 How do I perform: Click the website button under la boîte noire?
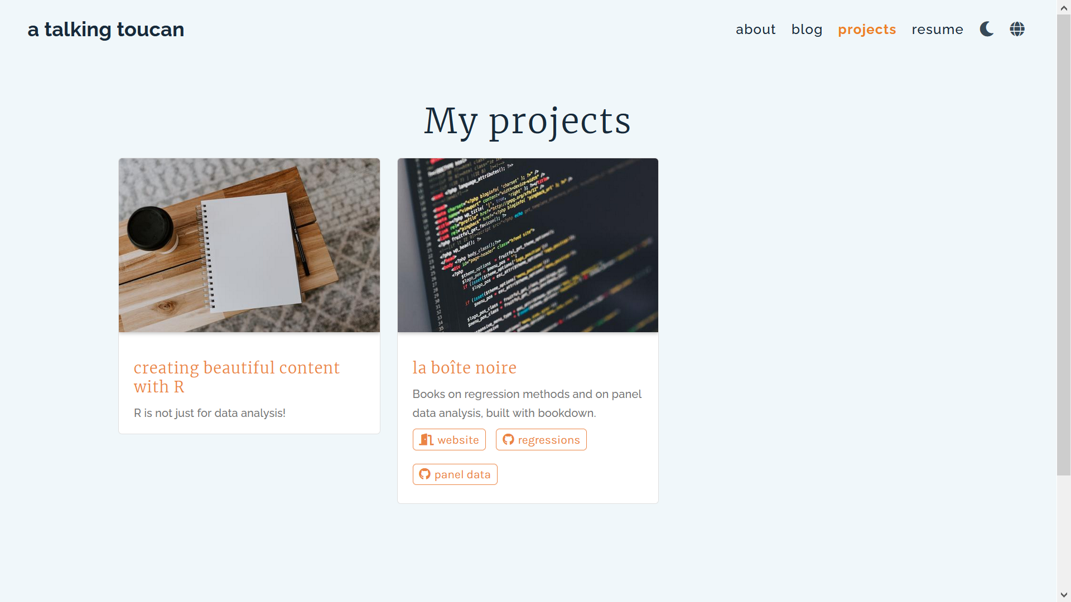[x=448, y=440]
